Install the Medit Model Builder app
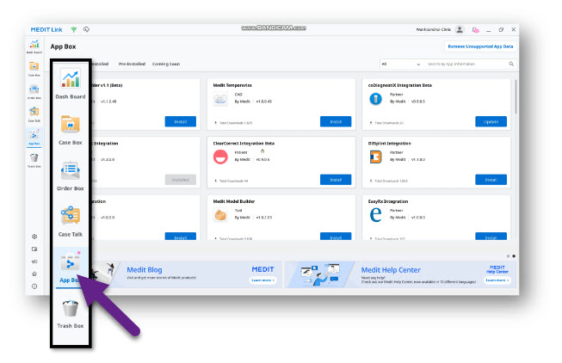562x363 pixels. point(336,237)
